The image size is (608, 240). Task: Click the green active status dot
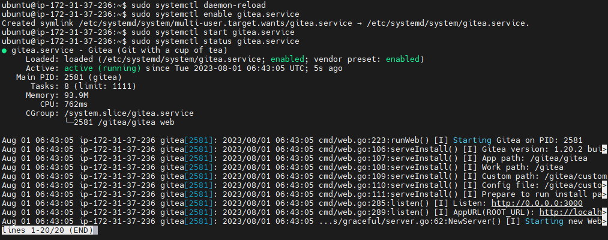4,50
